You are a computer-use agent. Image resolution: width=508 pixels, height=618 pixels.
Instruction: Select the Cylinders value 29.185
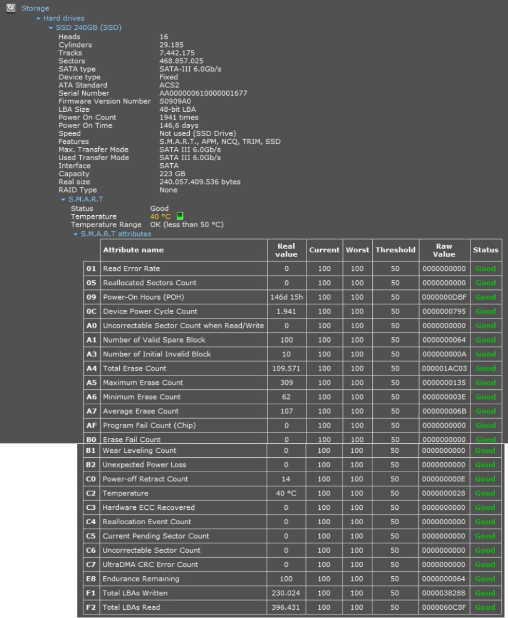(171, 45)
